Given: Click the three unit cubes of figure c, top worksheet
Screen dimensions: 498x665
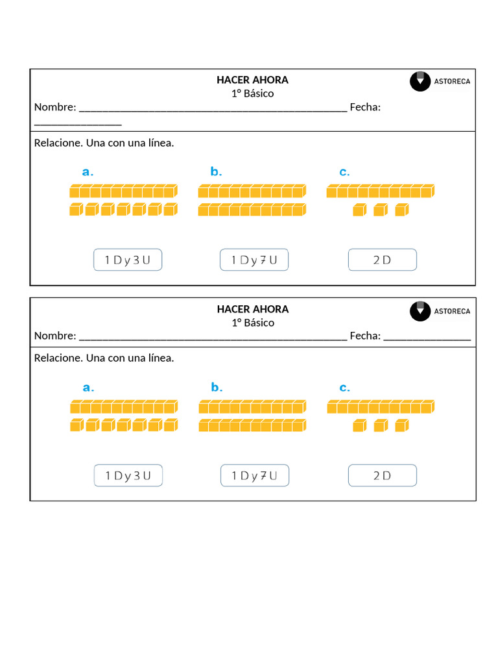Looking at the screenshot, I should click(x=381, y=210).
